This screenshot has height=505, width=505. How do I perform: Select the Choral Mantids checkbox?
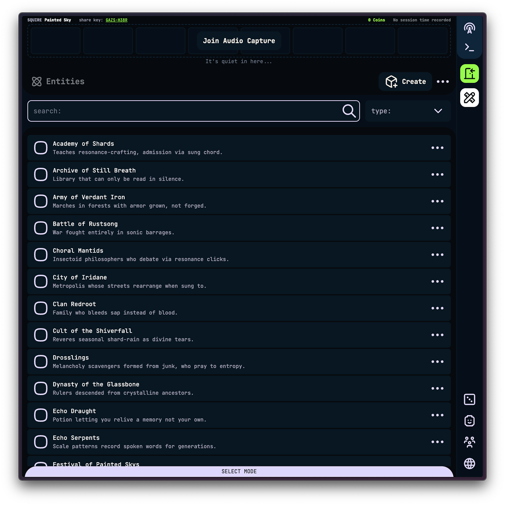coord(40,255)
